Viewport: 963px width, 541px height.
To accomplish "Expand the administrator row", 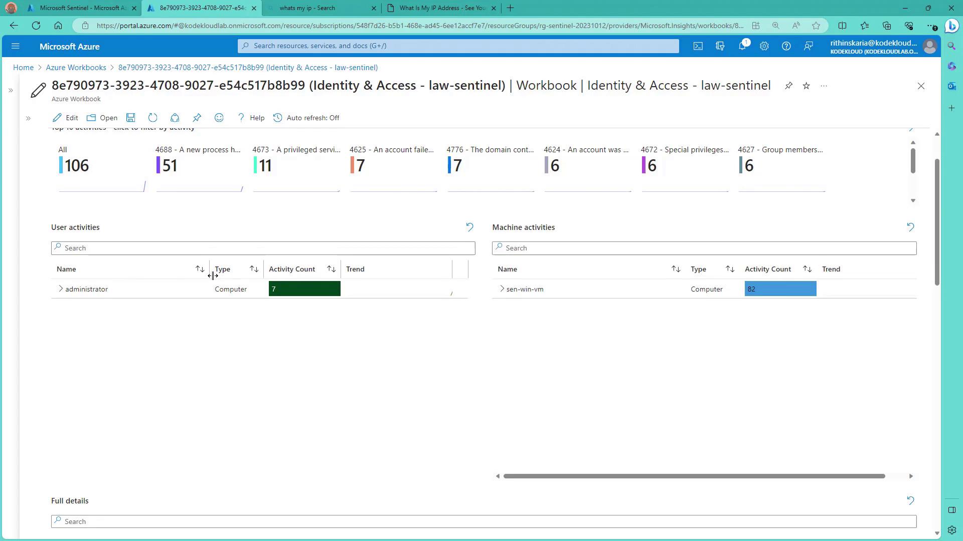I will pos(61,289).
